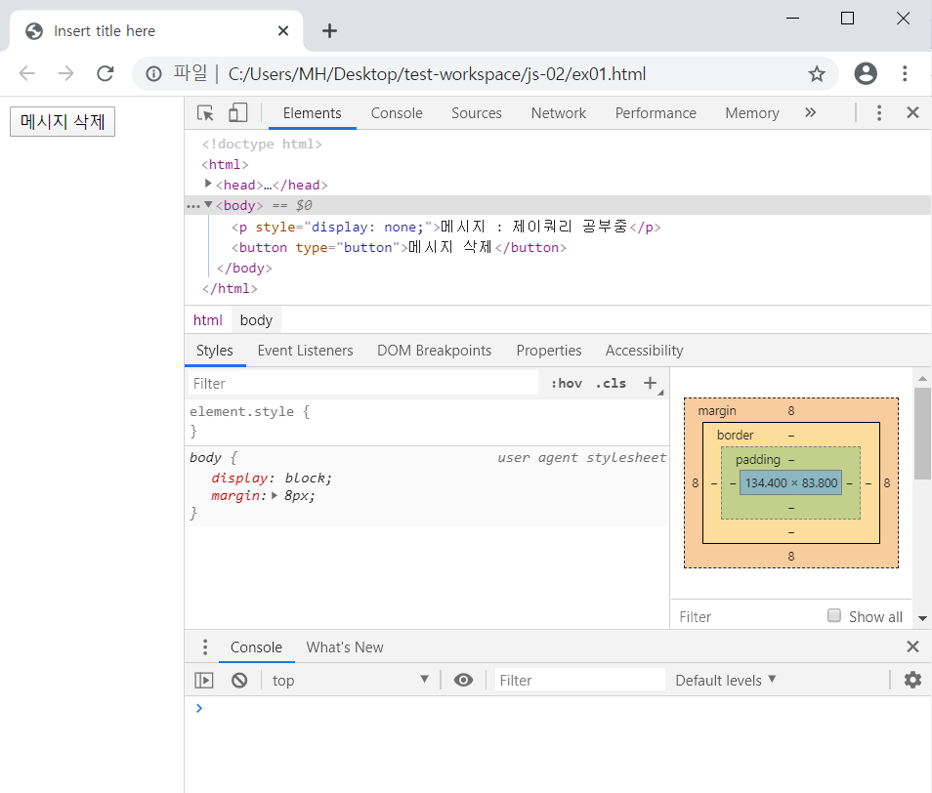Click the console Filter input field
932x793 pixels.
coord(579,680)
